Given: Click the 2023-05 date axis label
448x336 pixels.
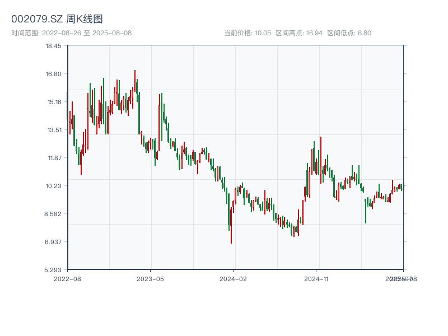Looking at the screenshot, I should pos(150,278).
